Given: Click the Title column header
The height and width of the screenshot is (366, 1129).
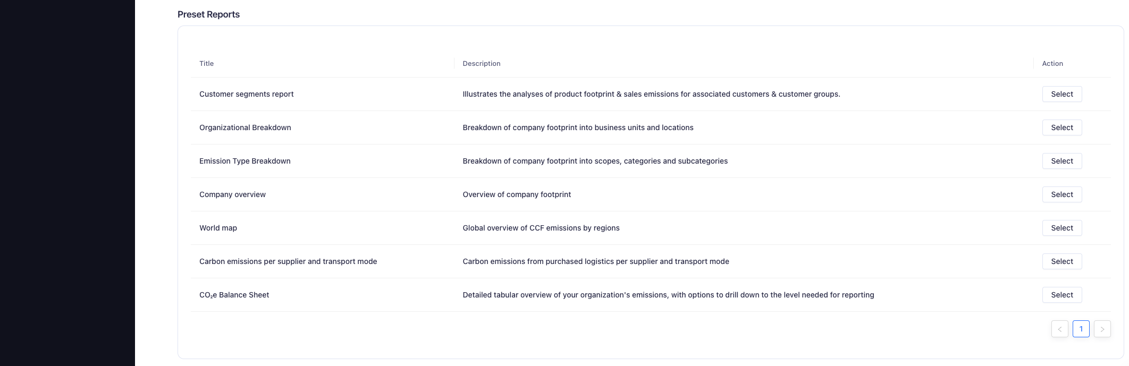Looking at the screenshot, I should 206,64.
